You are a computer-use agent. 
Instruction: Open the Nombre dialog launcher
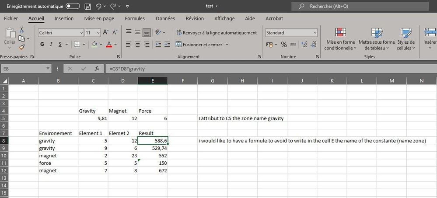318,56
